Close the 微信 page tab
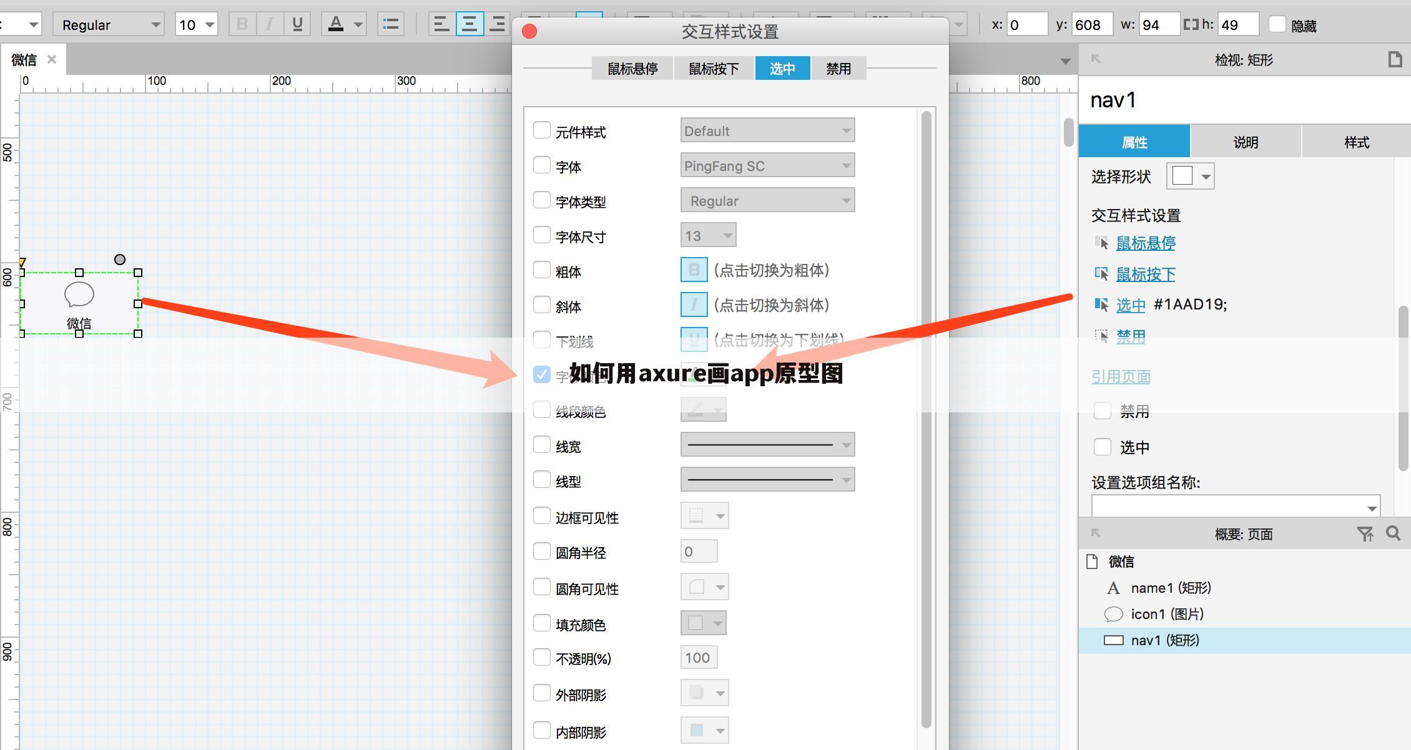This screenshot has width=1411, height=750. click(52, 59)
